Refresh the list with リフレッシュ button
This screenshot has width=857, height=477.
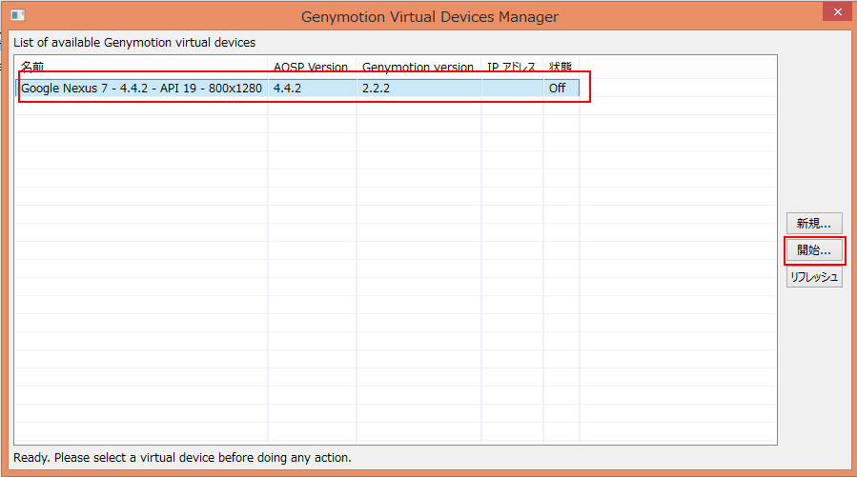click(814, 277)
